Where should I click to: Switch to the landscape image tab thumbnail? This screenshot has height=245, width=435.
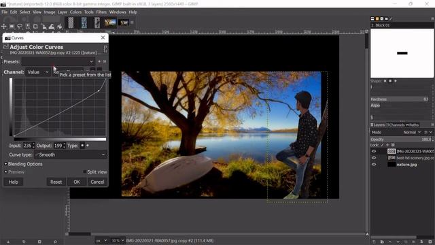point(110,22)
